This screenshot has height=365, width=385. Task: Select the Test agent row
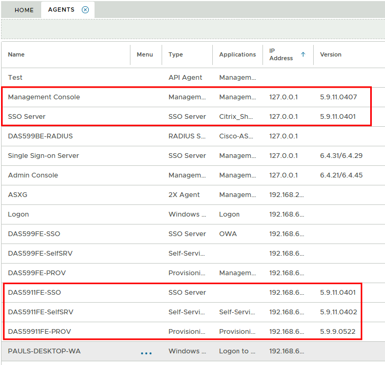15,78
